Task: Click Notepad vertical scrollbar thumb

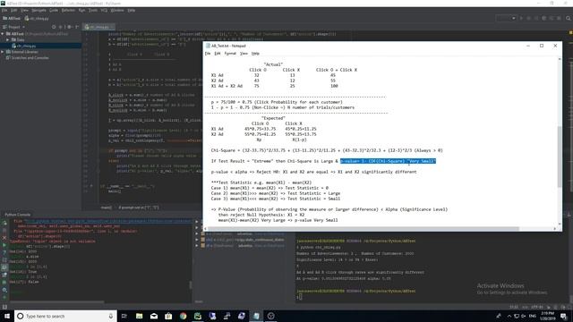Action: [x=560, y=157]
